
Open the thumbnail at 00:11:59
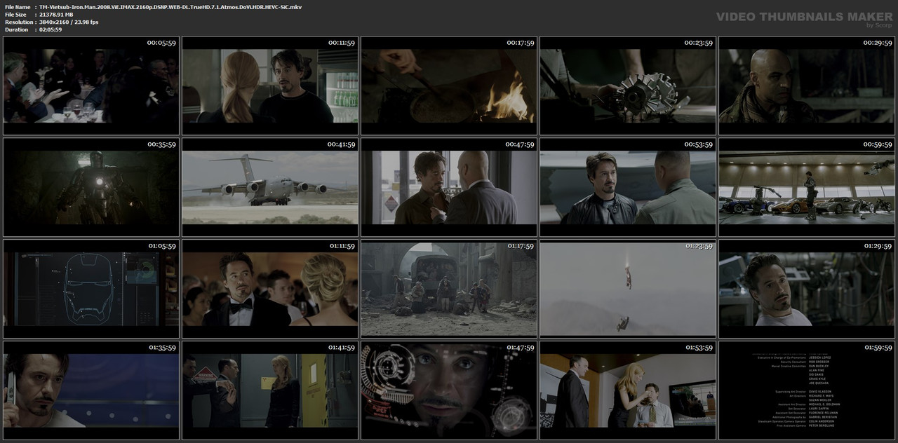pyautogui.click(x=270, y=86)
